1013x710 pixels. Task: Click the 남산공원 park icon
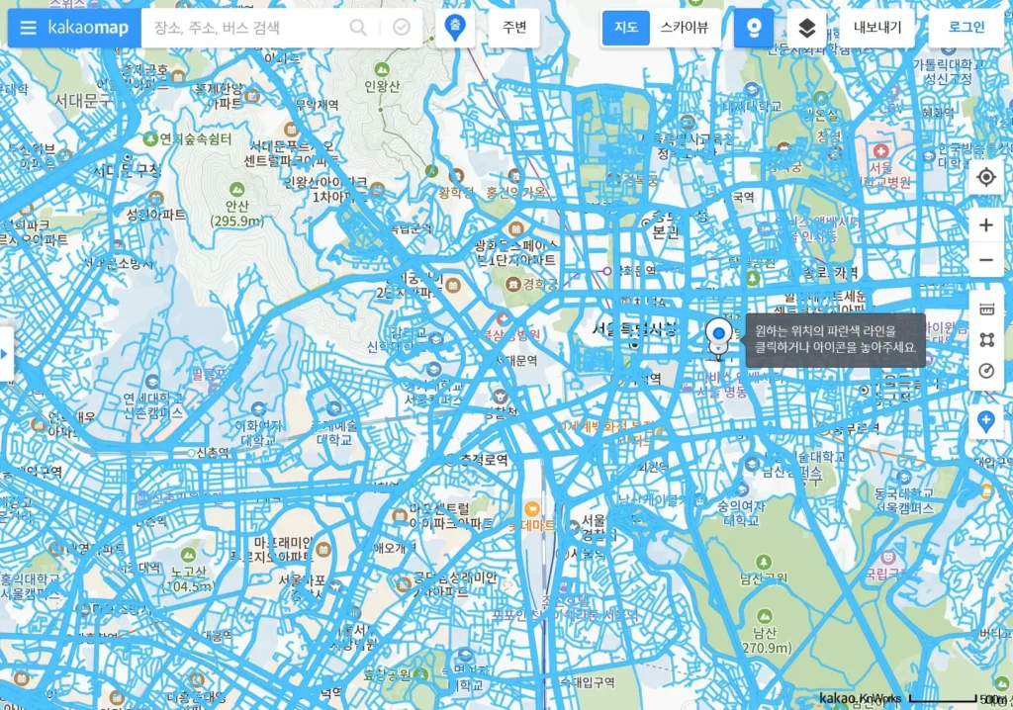[764, 562]
